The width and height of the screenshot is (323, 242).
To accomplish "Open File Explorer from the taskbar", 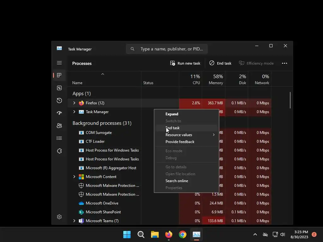I will [x=155, y=234].
